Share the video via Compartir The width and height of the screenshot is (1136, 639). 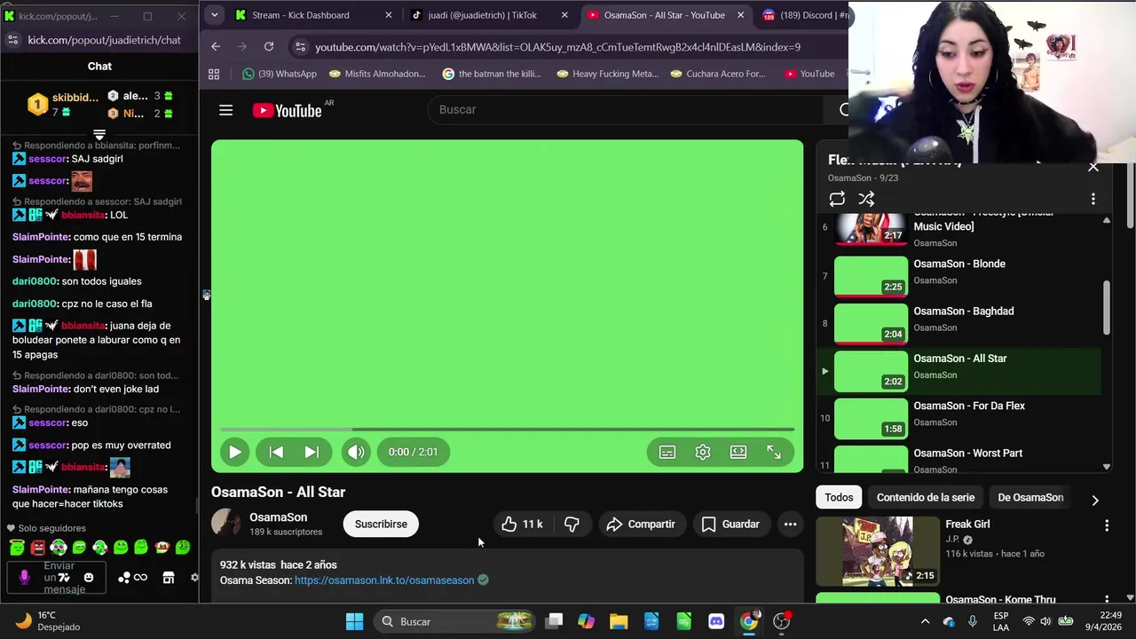point(641,525)
